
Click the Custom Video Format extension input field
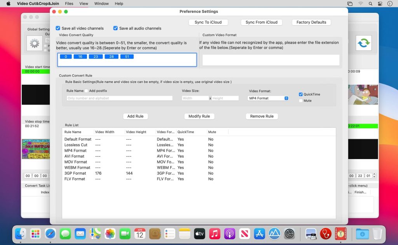pyautogui.click(x=271, y=60)
